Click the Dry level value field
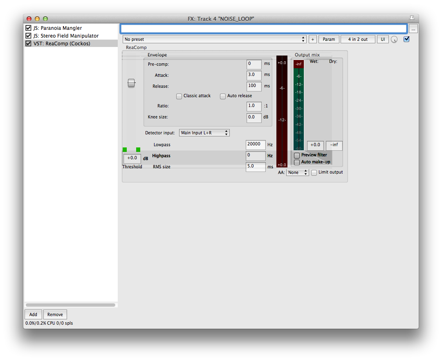Screen dimensions: 442x361 coord(334,145)
